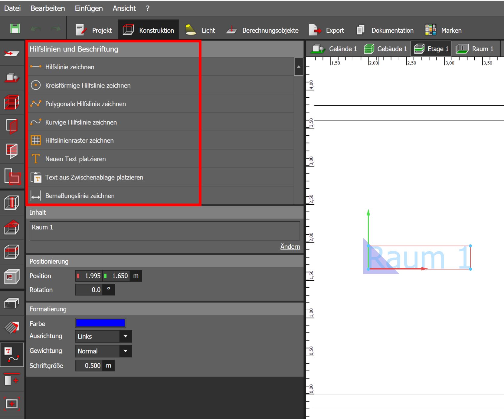This screenshot has width=504, height=419.
Task: Click the Position X value field 1.995
Action: point(89,276)
